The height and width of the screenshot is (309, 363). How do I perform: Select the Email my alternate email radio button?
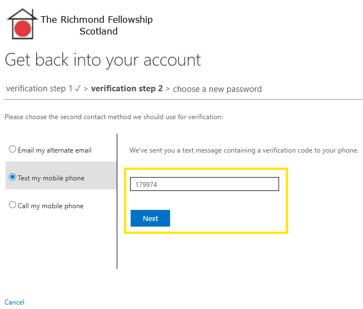[x=13, y=150]
